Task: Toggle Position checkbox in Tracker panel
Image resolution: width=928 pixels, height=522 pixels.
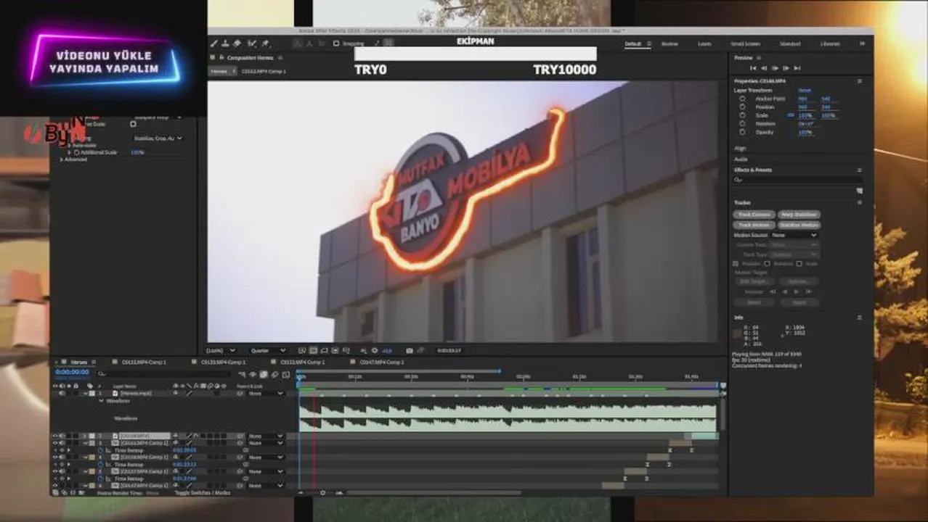Action: [735, 264]
